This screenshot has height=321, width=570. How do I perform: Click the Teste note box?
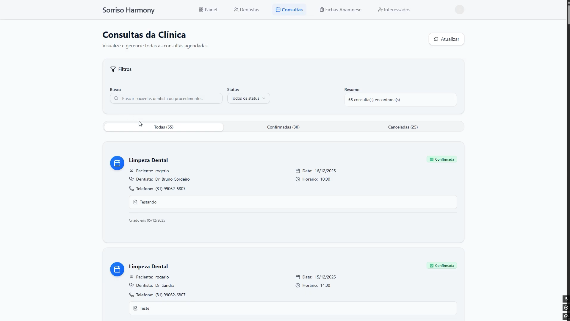pos(293,308)
